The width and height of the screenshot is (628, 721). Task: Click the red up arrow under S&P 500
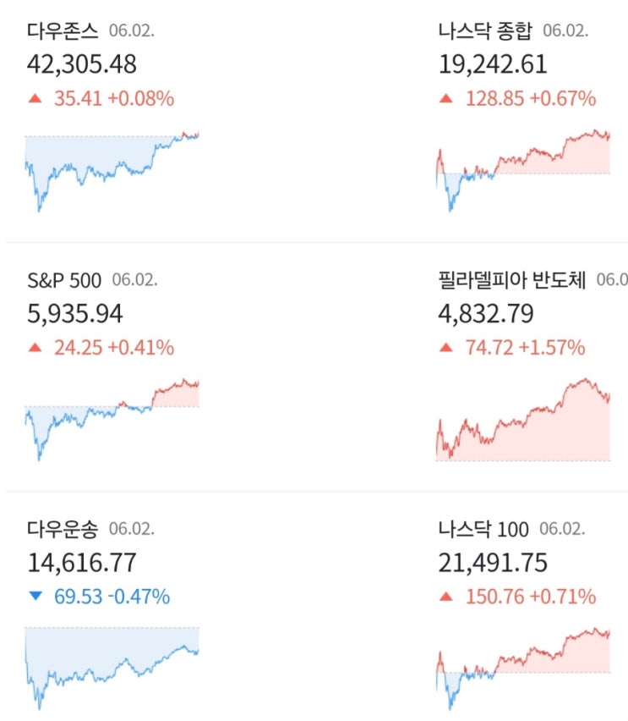[x=35, y=348]
